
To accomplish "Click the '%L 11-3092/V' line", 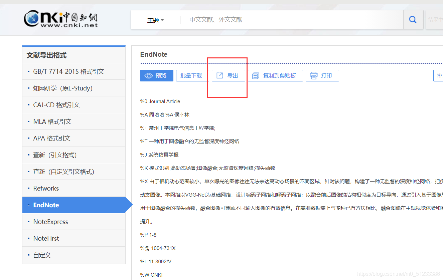I will [156, 262].
